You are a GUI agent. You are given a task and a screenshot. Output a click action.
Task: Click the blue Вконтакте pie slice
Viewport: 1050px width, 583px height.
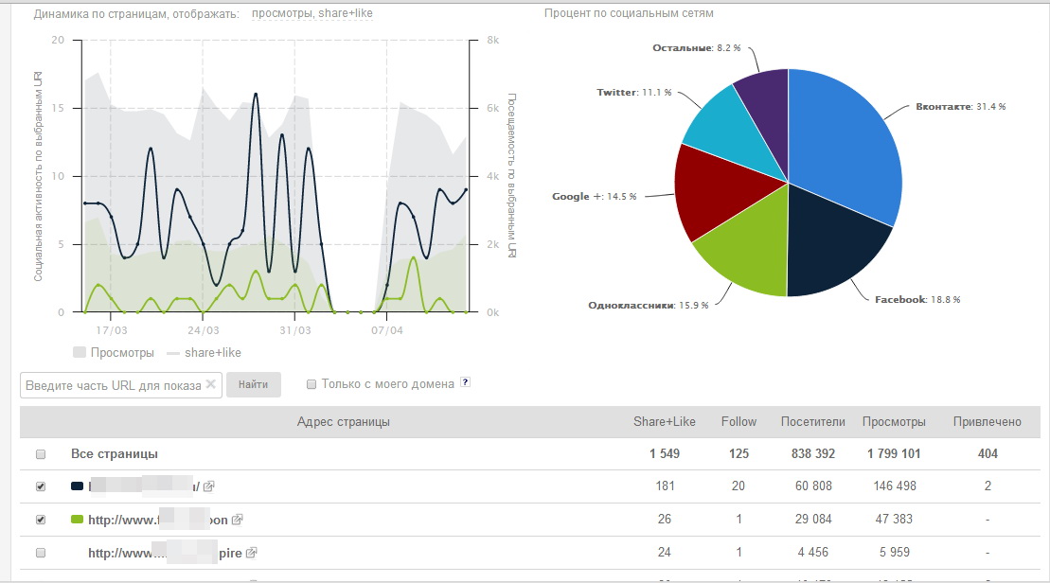point(843,151)
